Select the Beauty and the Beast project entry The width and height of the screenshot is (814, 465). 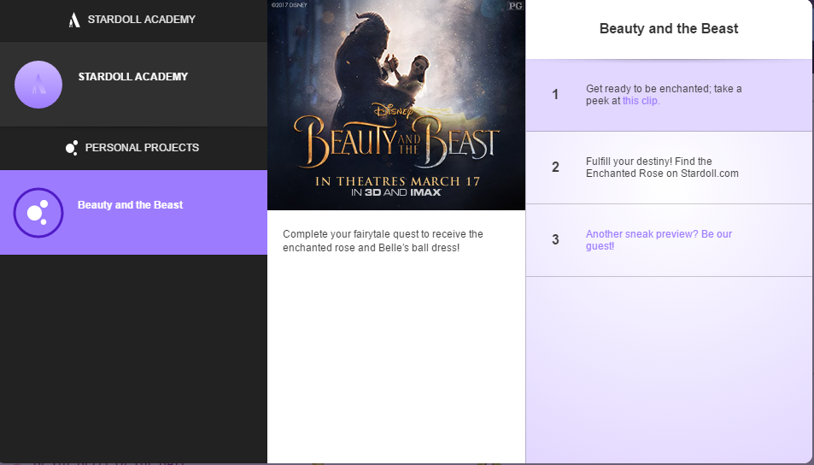[x=133, y=213]
